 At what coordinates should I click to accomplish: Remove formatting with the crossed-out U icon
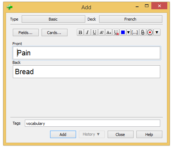[x=116, y=32]
